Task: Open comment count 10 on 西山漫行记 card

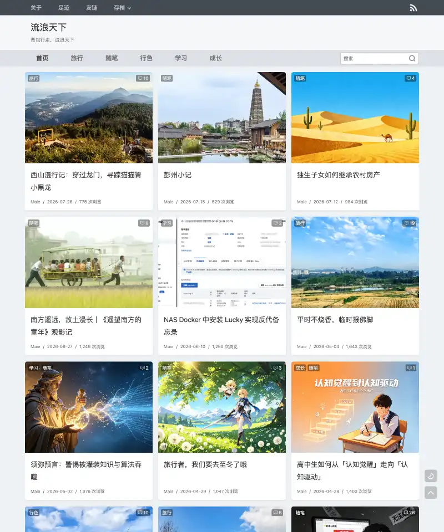Action: (x=143, y=78)
